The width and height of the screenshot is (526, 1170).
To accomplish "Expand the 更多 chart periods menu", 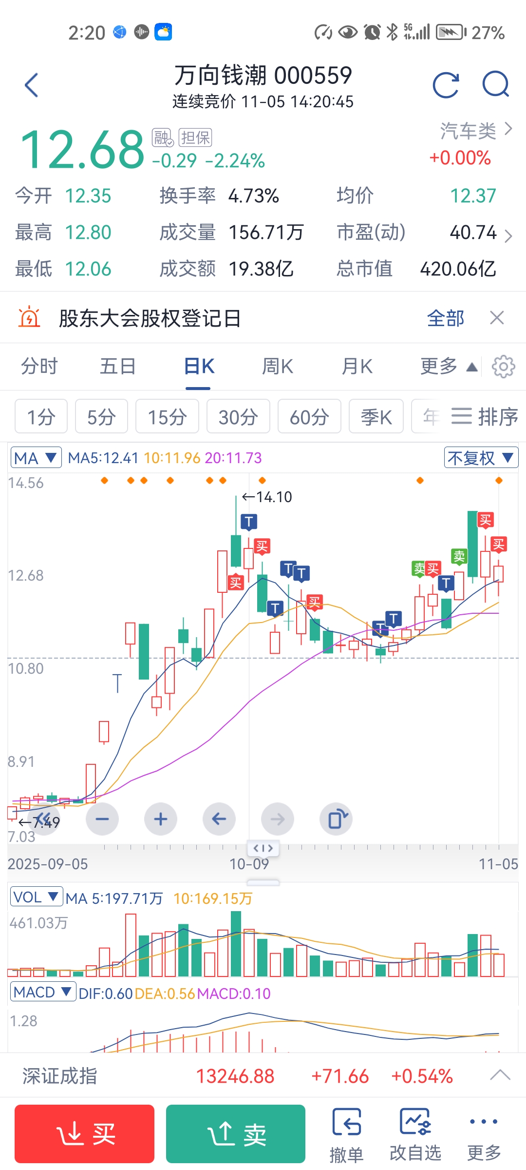I will pyautogui.click(x=449, y=366).
